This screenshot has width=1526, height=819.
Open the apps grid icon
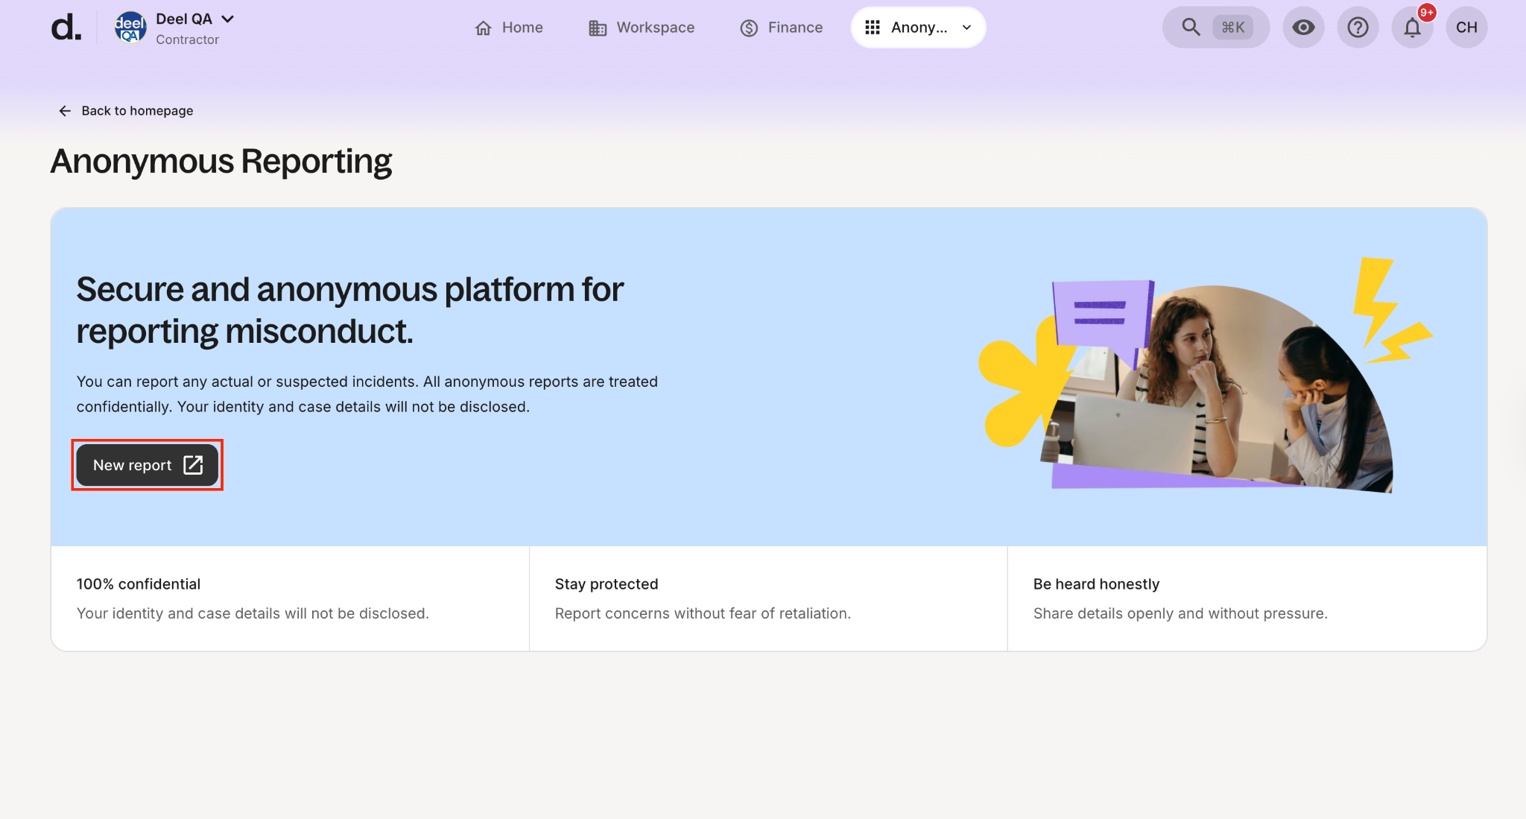873,28
